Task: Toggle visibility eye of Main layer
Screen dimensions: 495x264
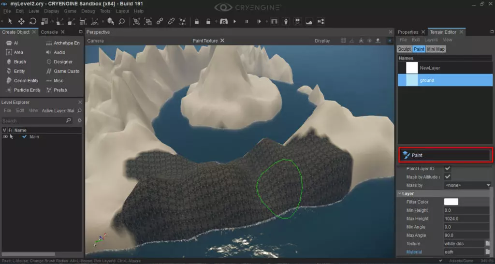Action: (x=5, y=137)
